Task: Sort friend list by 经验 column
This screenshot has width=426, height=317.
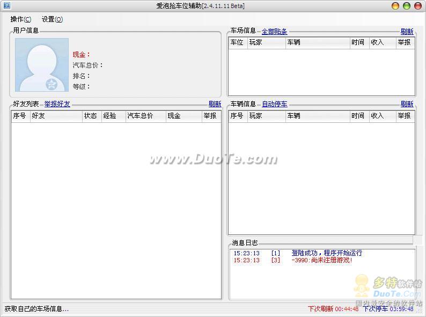Action: [x=114, y=116]
